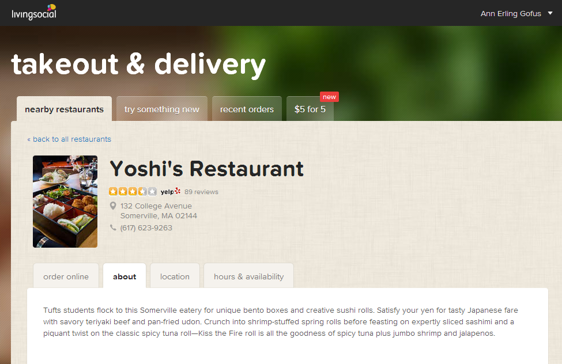Select the recent orders tab

click(x=247, y=109)
